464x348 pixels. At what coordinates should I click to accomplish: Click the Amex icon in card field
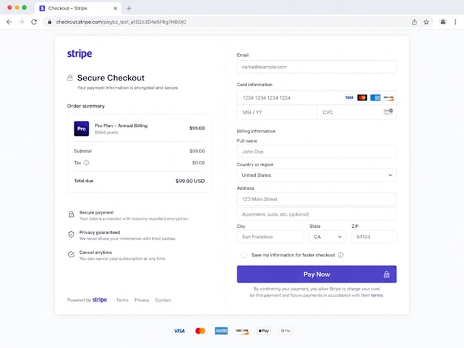(375, 98)
